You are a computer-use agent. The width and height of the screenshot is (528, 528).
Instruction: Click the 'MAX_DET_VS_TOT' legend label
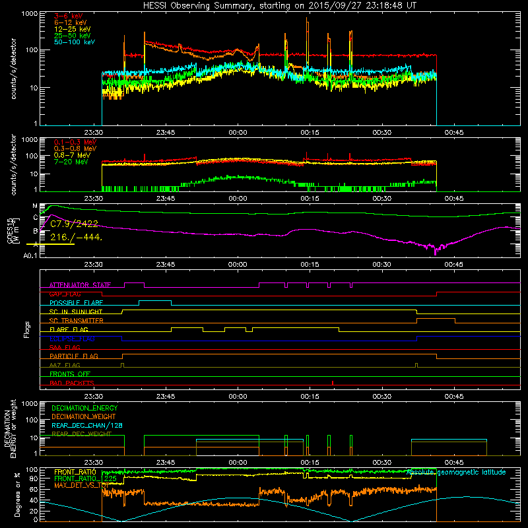[x=81, y=485]
